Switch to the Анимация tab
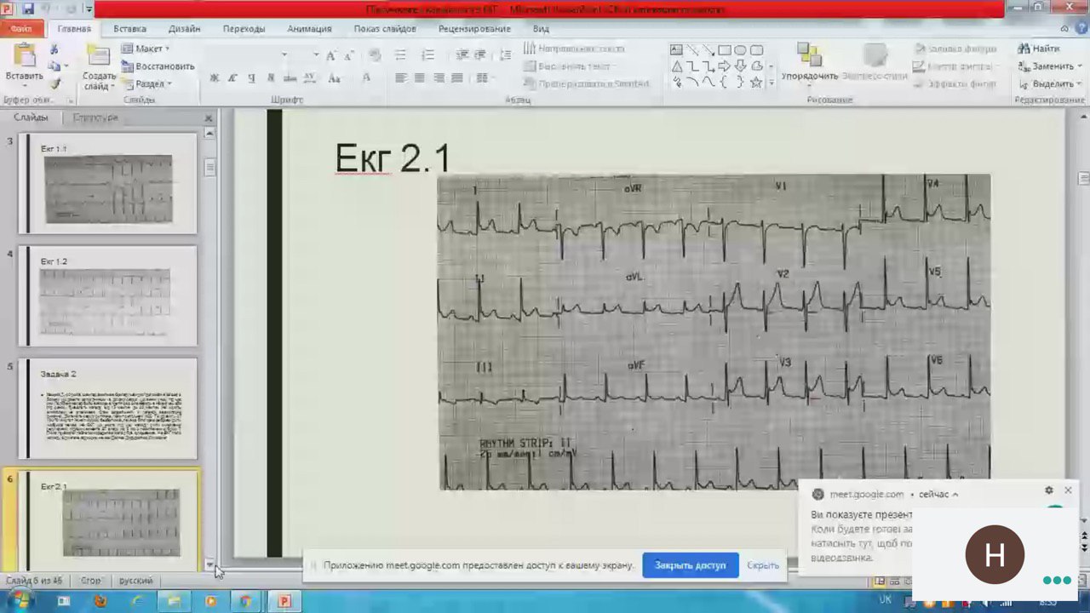 pos(309,28)
